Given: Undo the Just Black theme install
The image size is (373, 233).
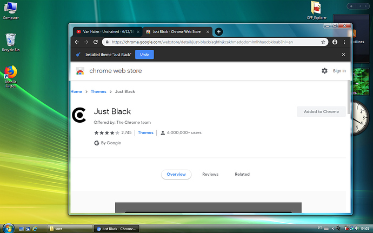Looking at the screenshot, I should coord(144,55).
